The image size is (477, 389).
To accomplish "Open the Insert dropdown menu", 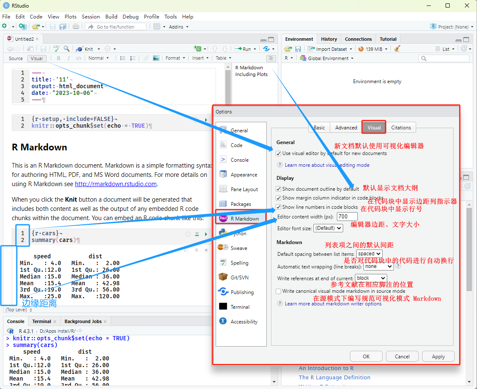I will pos(200,58).
